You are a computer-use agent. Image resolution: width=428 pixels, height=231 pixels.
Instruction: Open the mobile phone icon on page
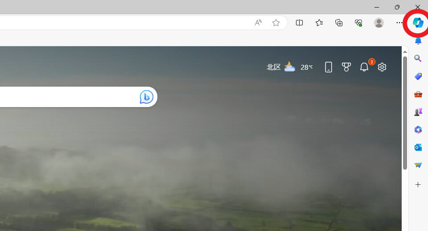tap(329, 67)
